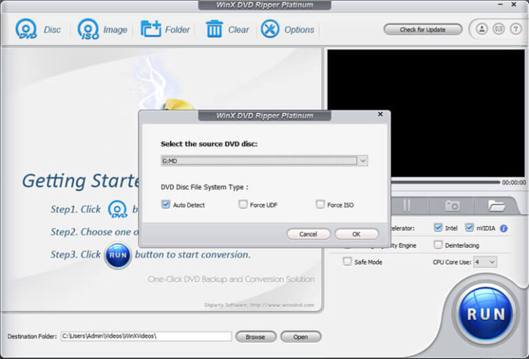Click the Options toolbar label
The image size is (529, 359).
point(299,30)
